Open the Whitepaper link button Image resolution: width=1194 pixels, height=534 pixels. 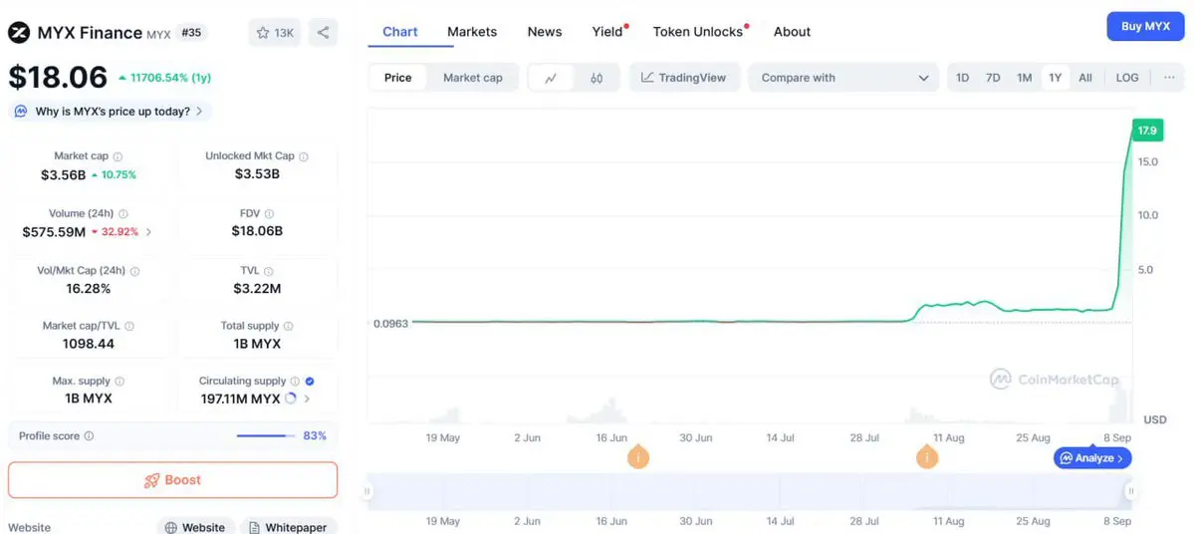[x=289, y=527]
